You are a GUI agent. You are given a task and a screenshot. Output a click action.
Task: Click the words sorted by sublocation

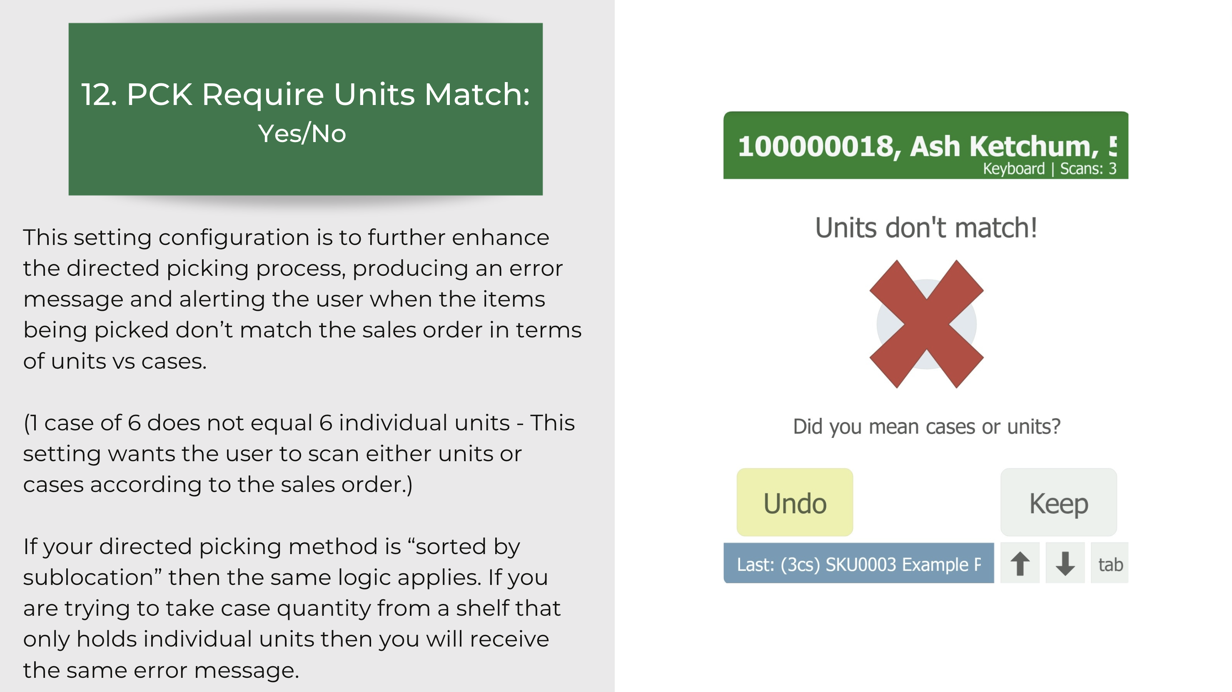(271, 562)
